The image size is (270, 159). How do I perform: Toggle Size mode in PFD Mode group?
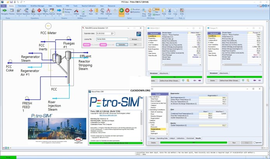[155, 12]
